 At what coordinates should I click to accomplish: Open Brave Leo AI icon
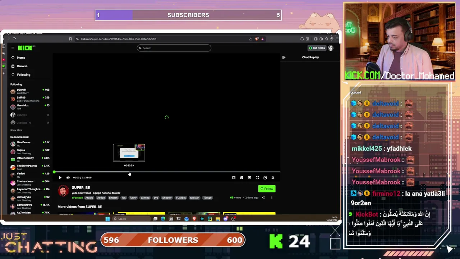tap(326, 39)
